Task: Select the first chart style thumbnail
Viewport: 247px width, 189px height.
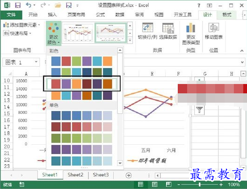Action: [78, 33]
